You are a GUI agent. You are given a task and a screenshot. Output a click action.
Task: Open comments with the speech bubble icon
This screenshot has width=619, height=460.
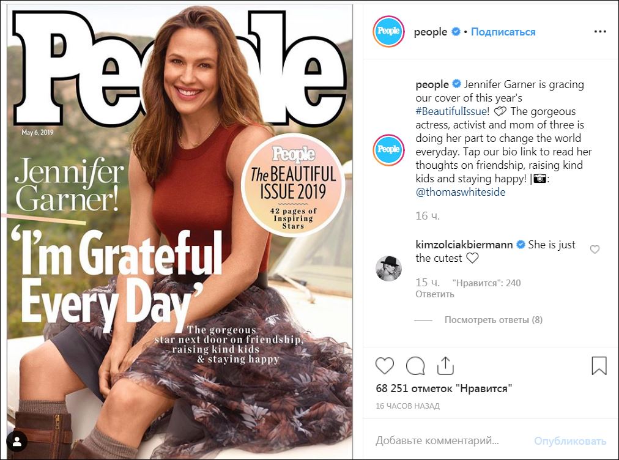[x=415, y=366]
